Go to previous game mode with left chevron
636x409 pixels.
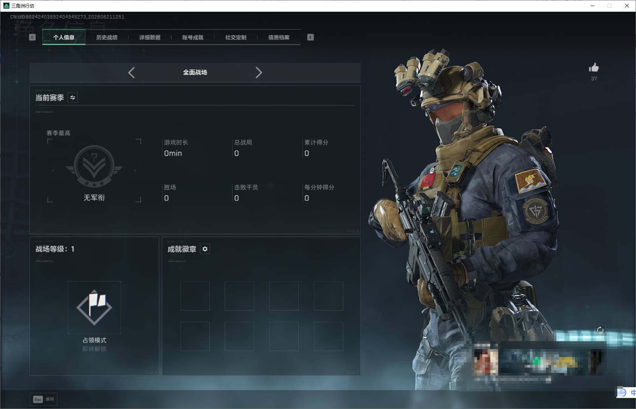[132, 73]
